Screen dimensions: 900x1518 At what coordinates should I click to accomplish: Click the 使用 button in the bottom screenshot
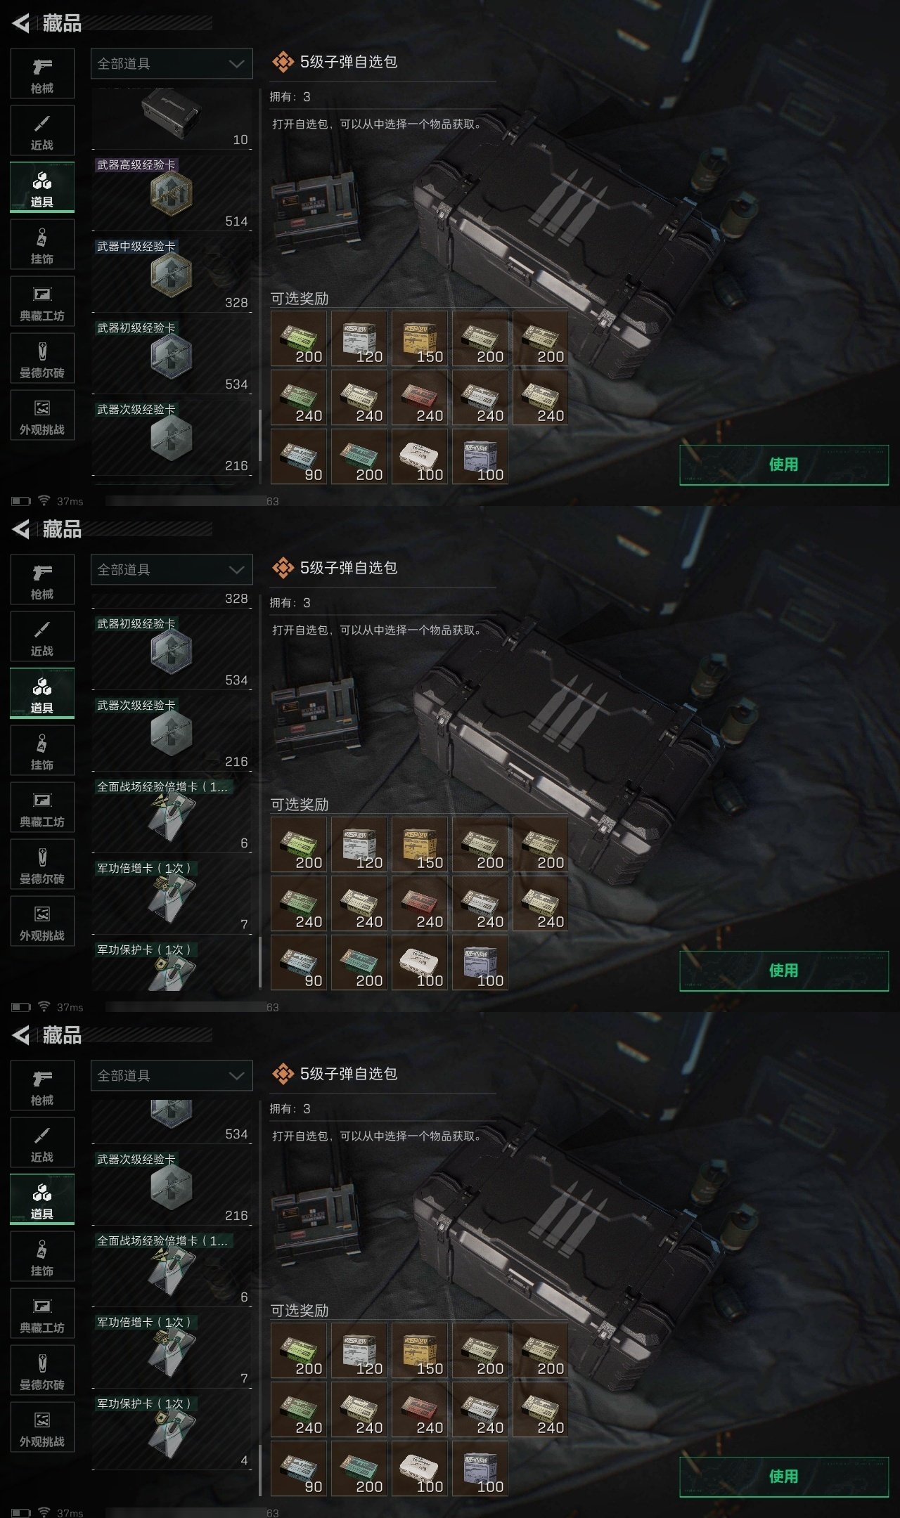[x=784, y=1477]
